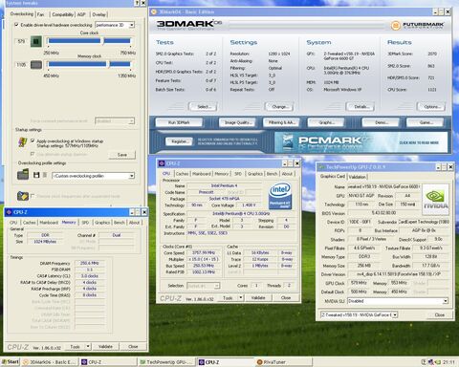Click the taskbar clock showing 21:11

[448, 362]
